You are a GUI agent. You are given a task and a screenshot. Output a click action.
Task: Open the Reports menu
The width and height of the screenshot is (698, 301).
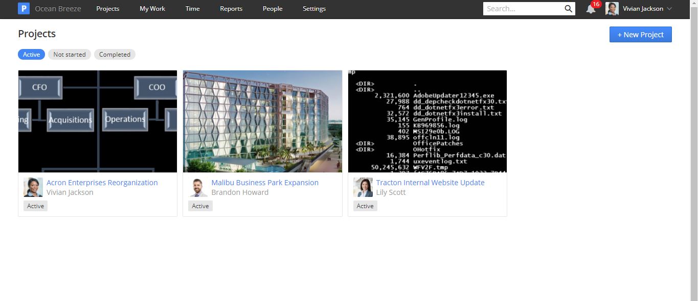[231, 9]
